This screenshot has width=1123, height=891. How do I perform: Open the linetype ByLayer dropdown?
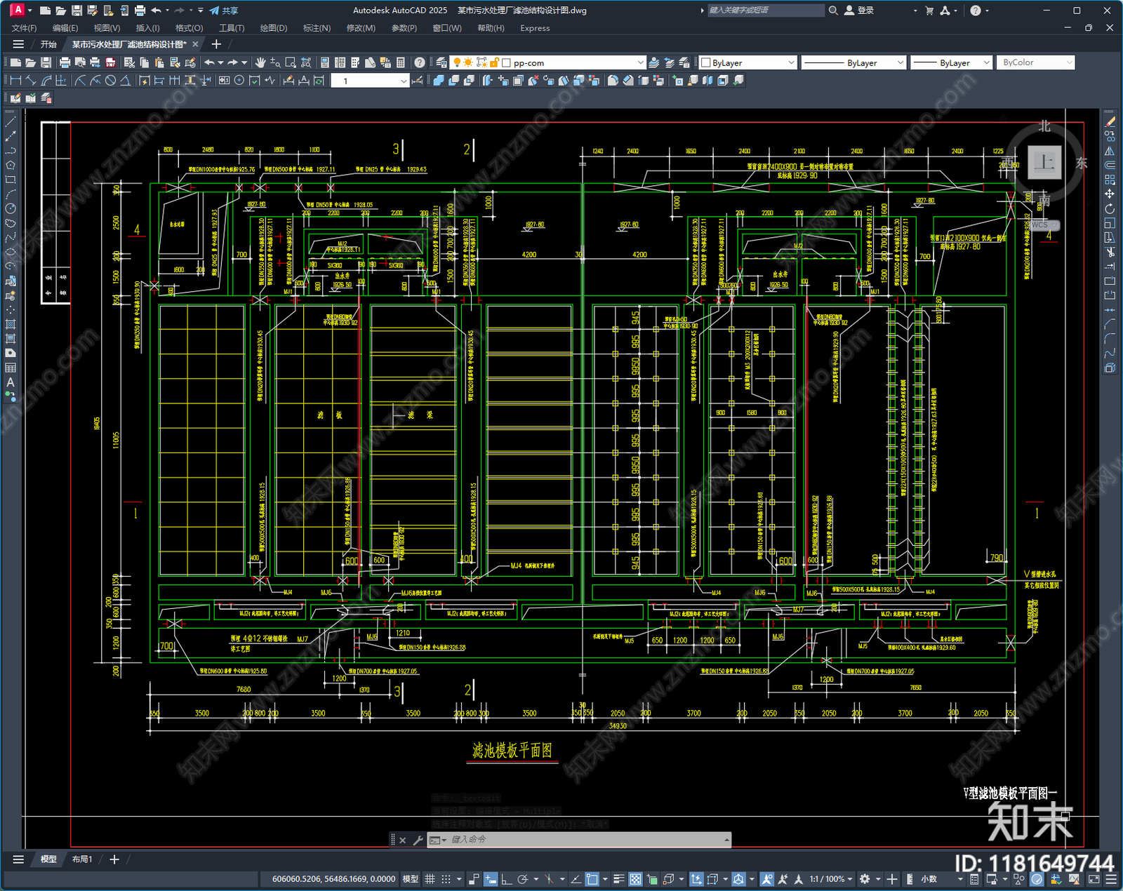pos(853,62)
